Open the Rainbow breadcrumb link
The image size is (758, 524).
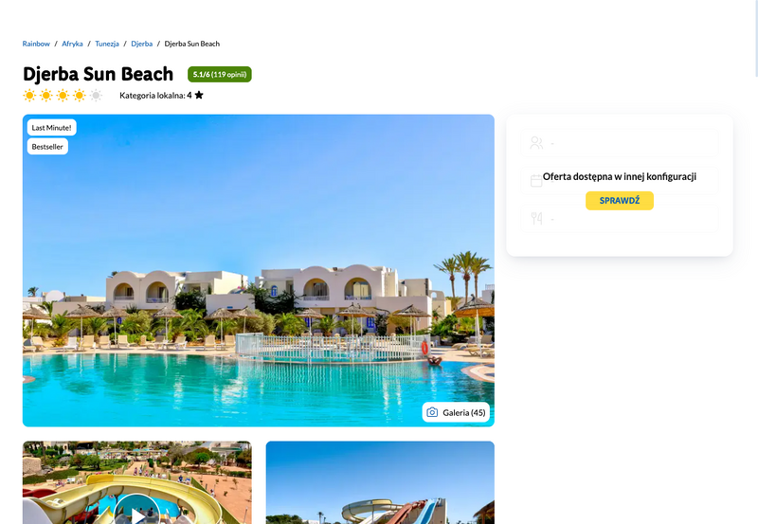click(36, 44)
